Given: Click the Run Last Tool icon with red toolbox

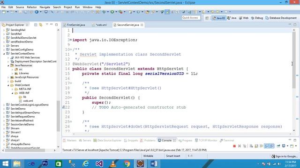Looking at the screenshot, I should [x=120, y=12].
